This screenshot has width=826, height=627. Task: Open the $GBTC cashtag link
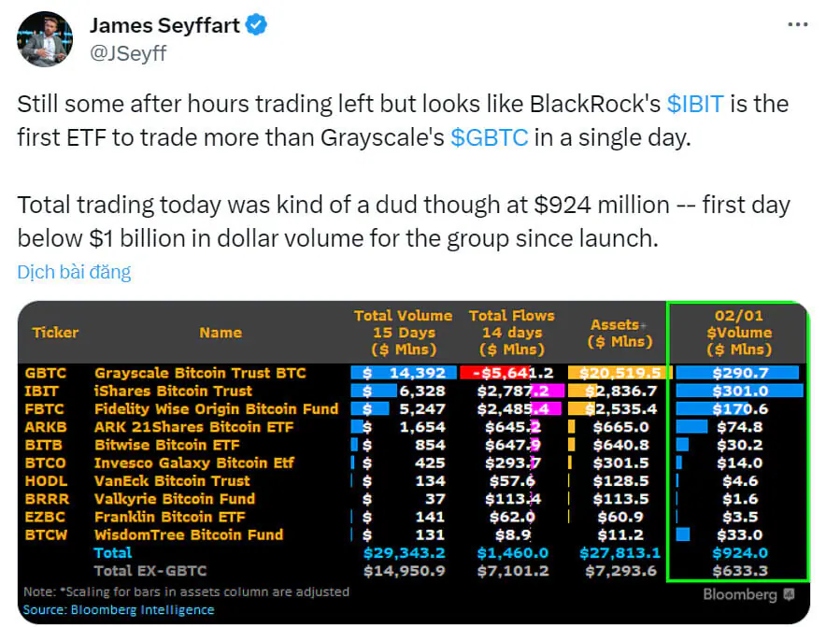coord(489,137)
